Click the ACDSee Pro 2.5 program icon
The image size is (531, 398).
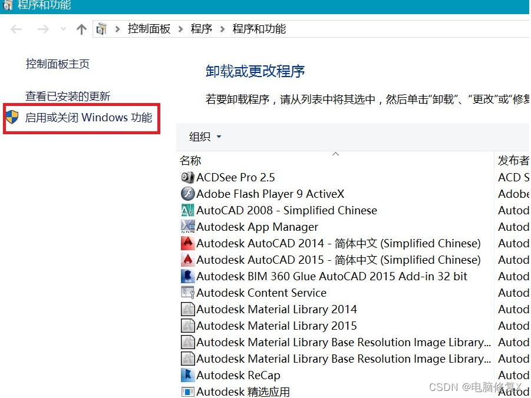coord(187,177)
